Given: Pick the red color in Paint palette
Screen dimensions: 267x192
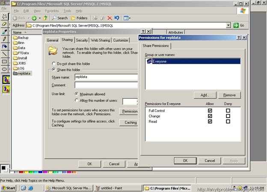Looking at the screenshot, I should tap(21, 172).
